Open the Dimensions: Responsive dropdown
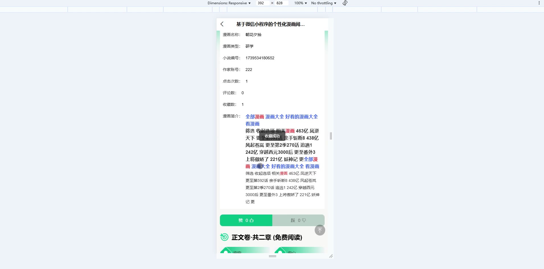 [x=229, y=3]
